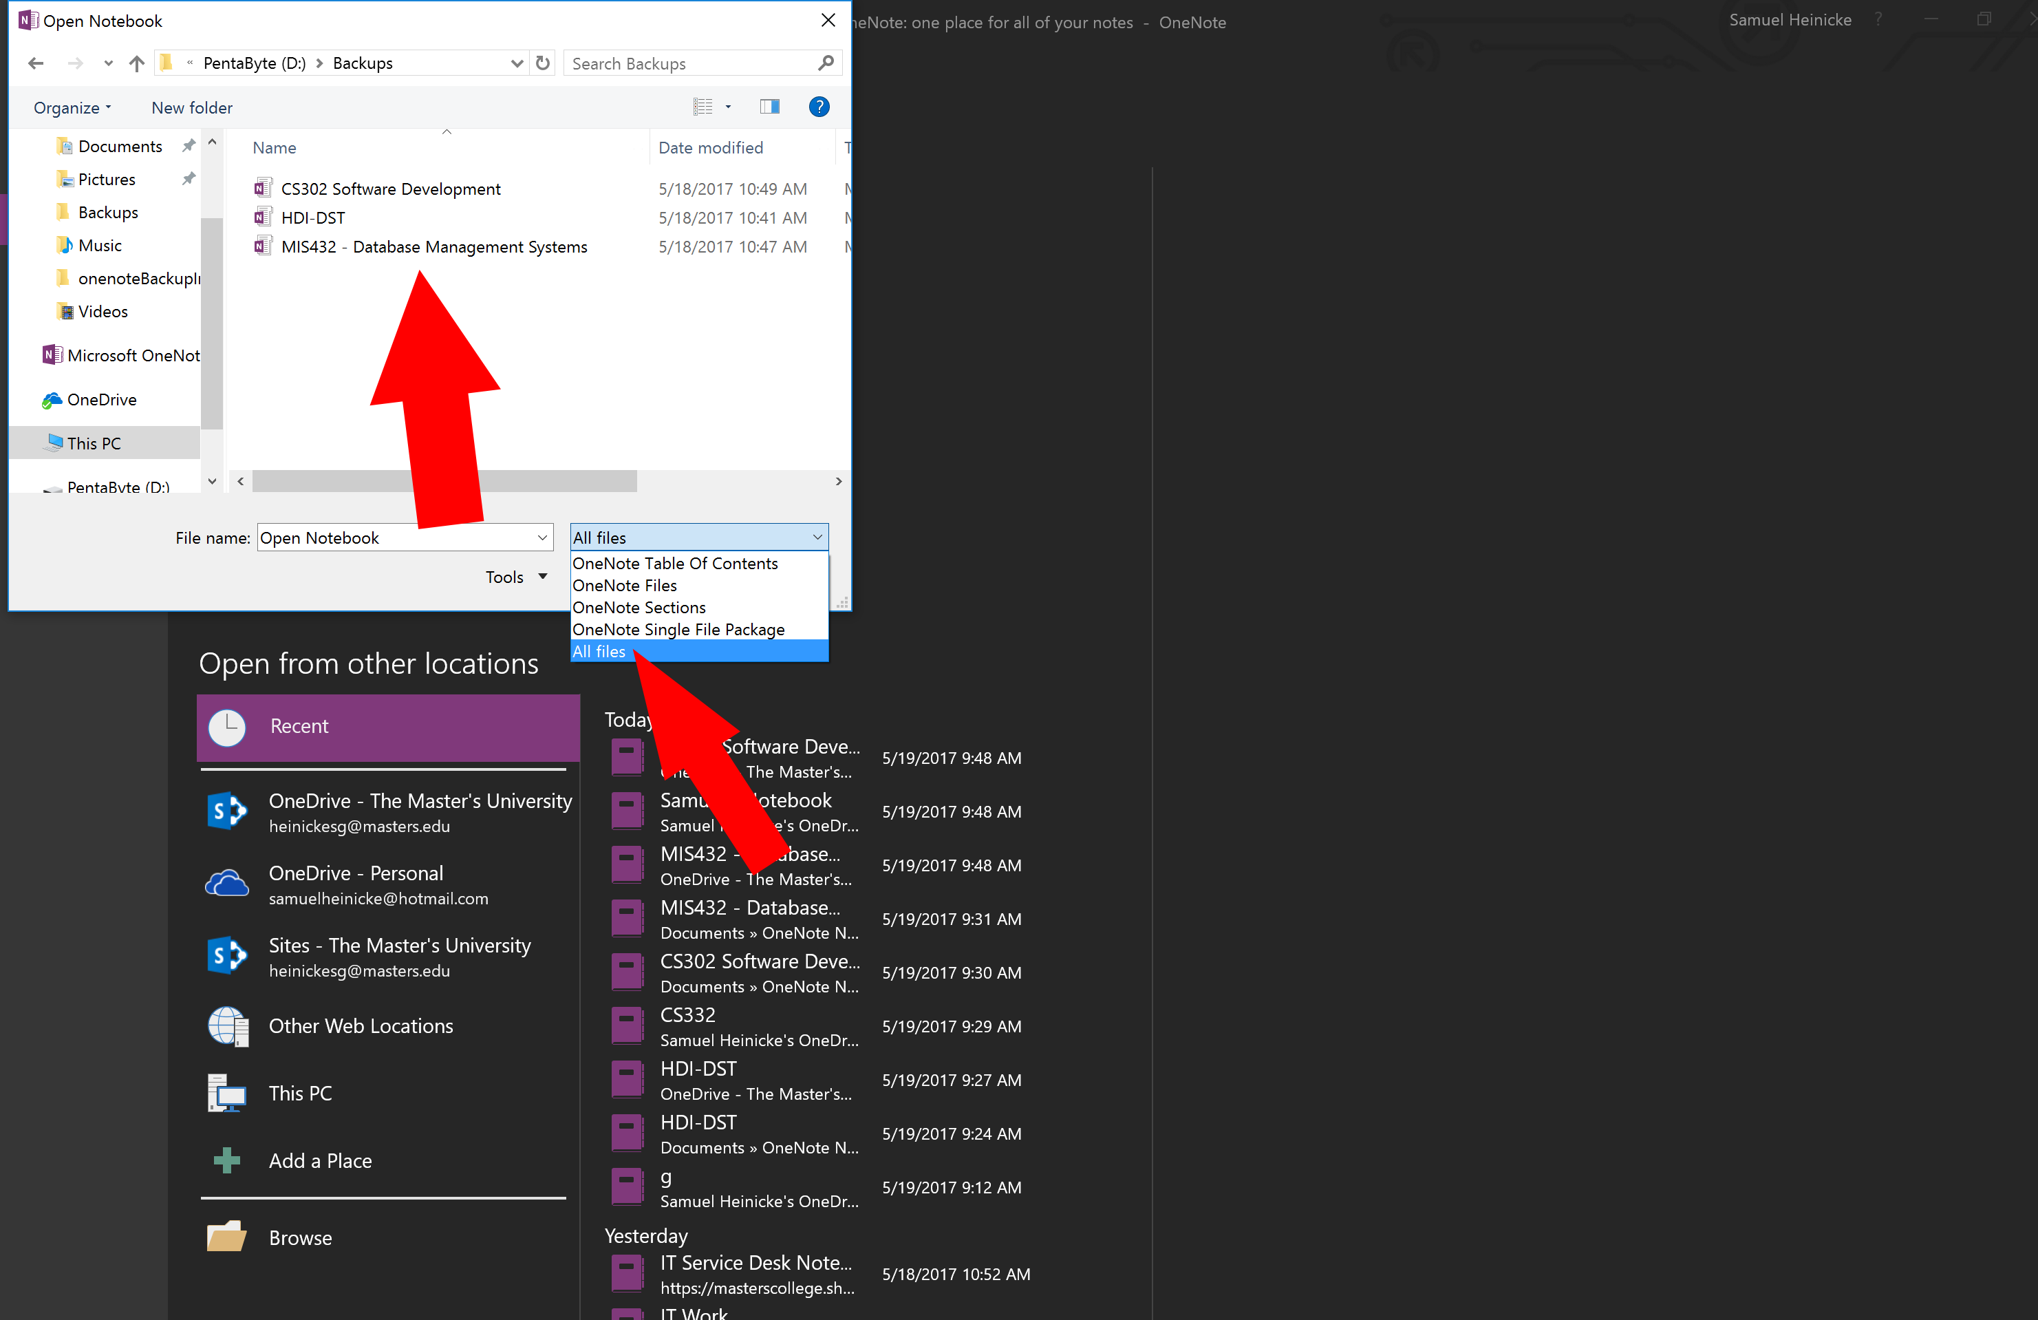Open the CS302 Software Development notebook file
The image size is (2038, 1320).
coord(391,189)
